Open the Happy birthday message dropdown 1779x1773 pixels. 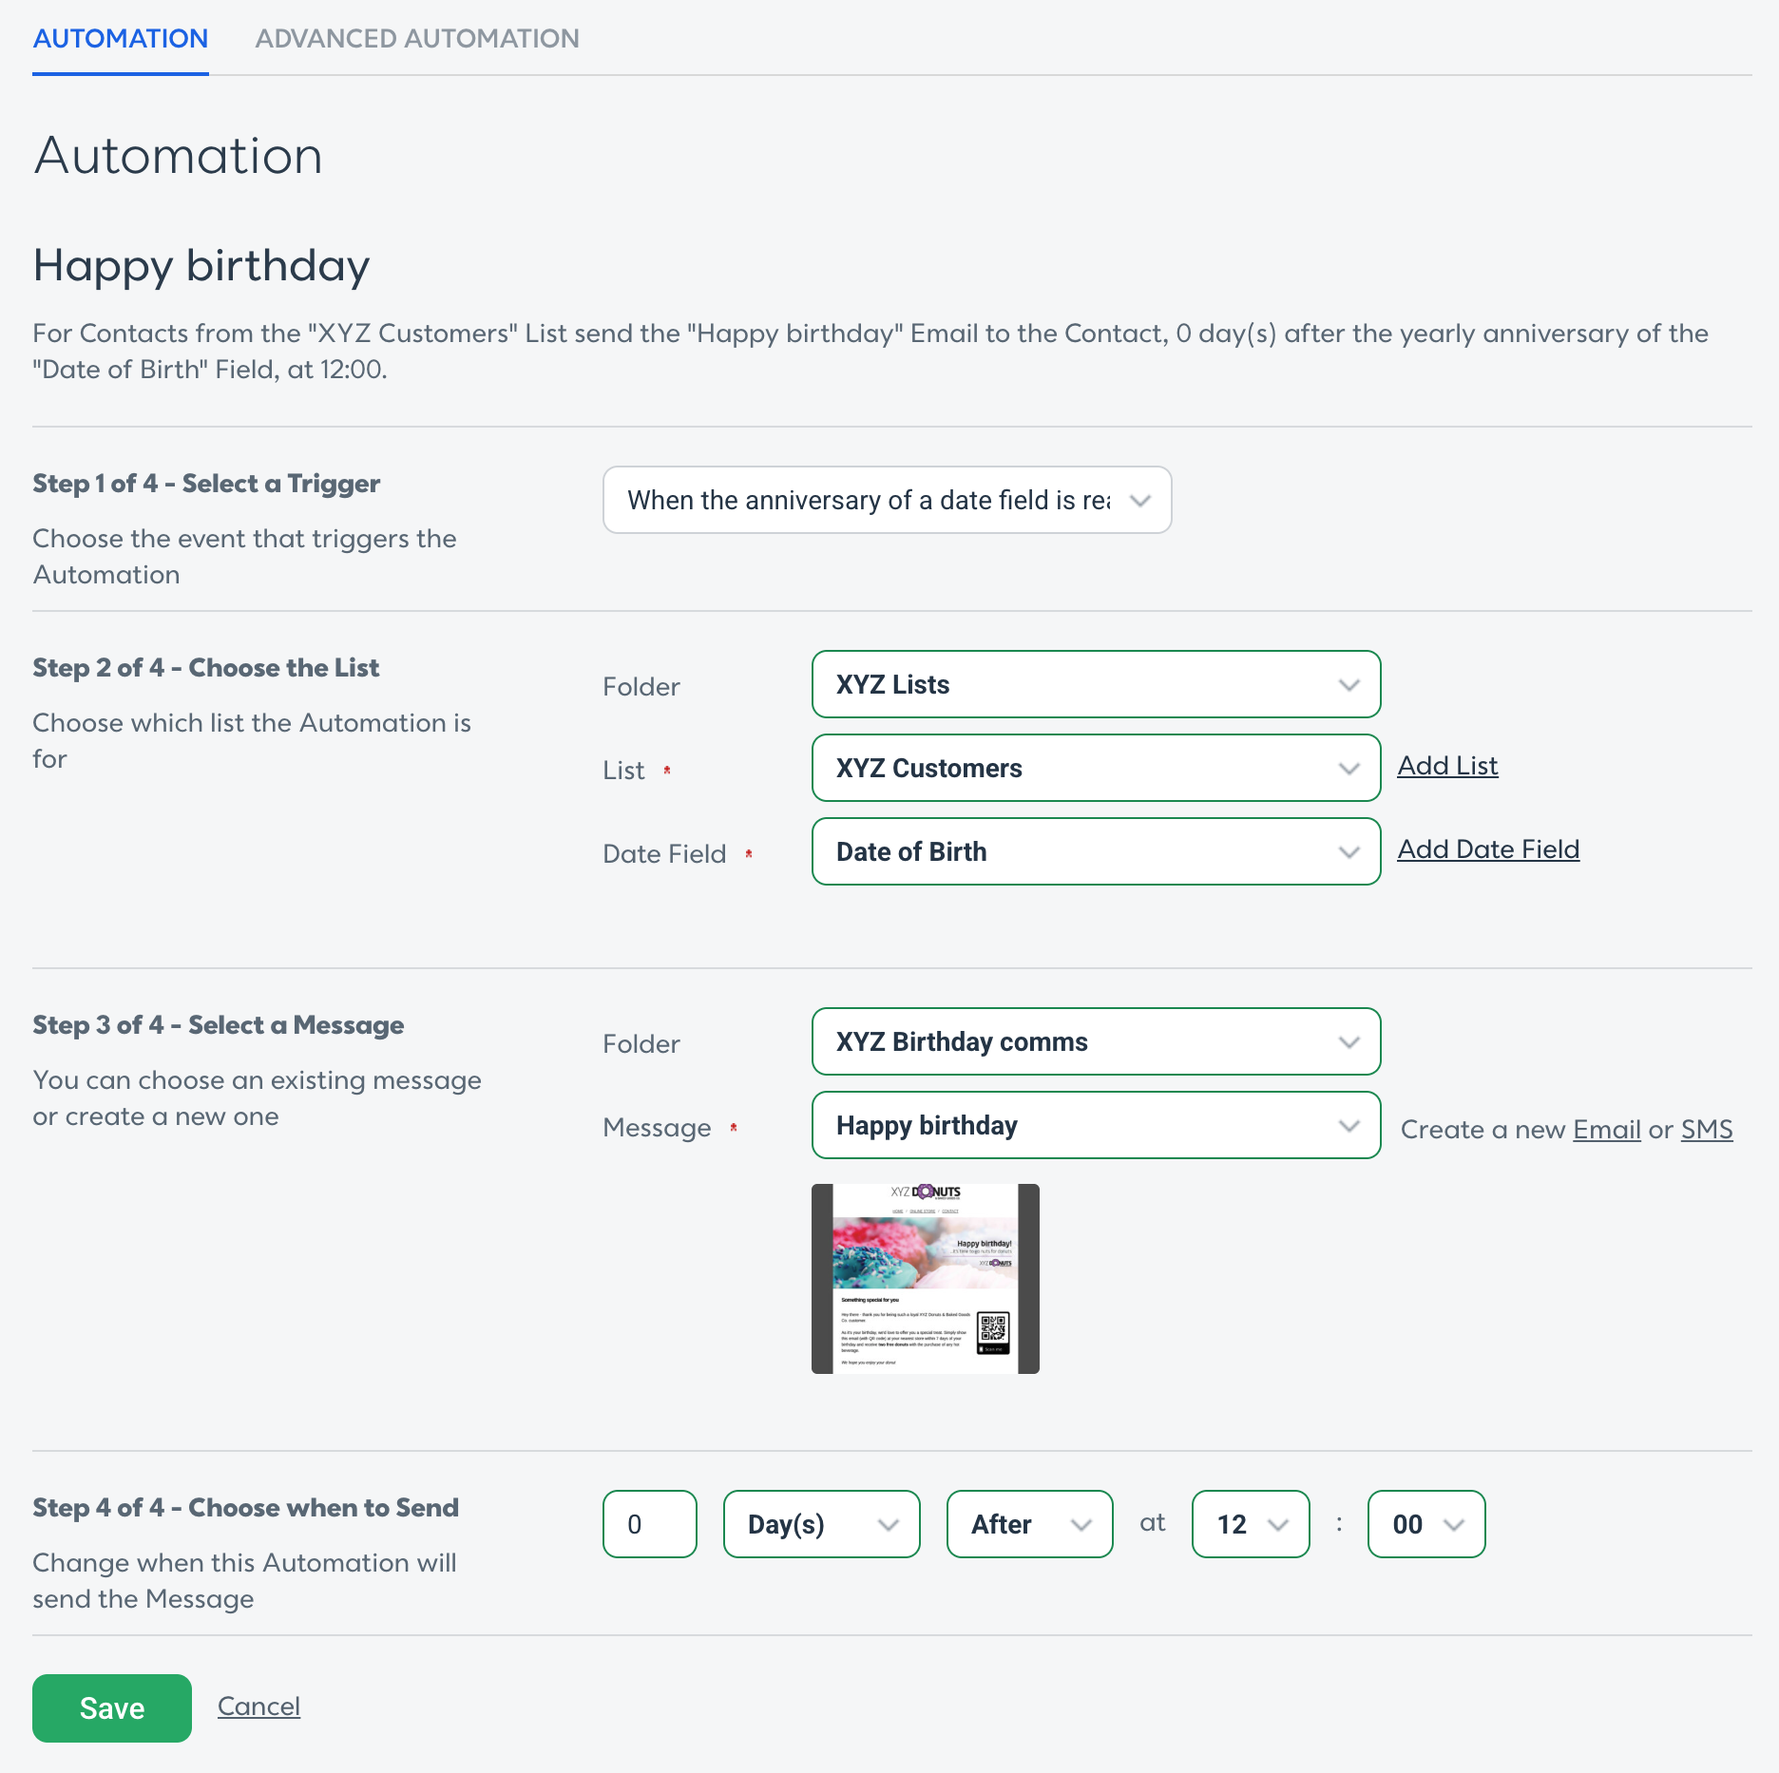(1096, 1125)
